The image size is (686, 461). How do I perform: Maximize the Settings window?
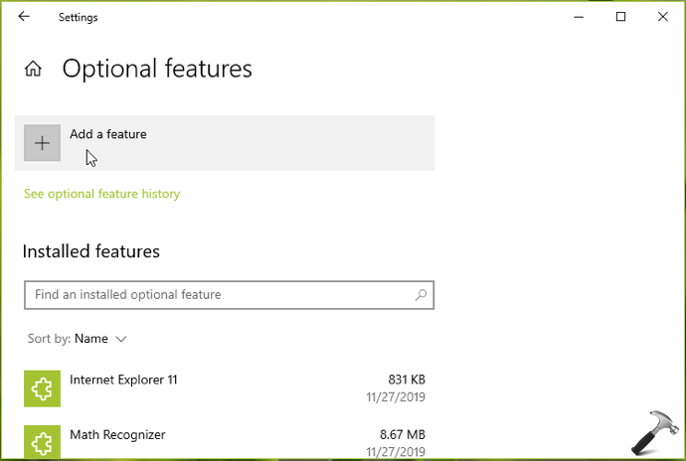coord(620,17)
